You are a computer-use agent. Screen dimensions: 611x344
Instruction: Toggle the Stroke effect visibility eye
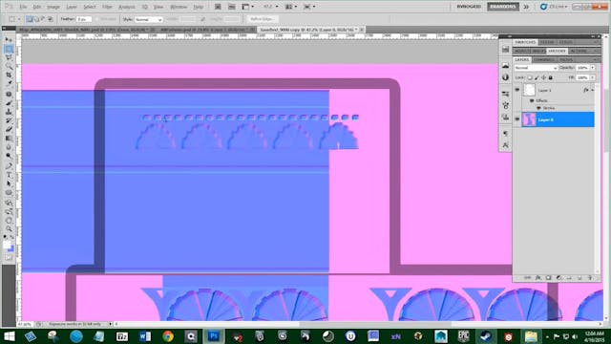538,108
